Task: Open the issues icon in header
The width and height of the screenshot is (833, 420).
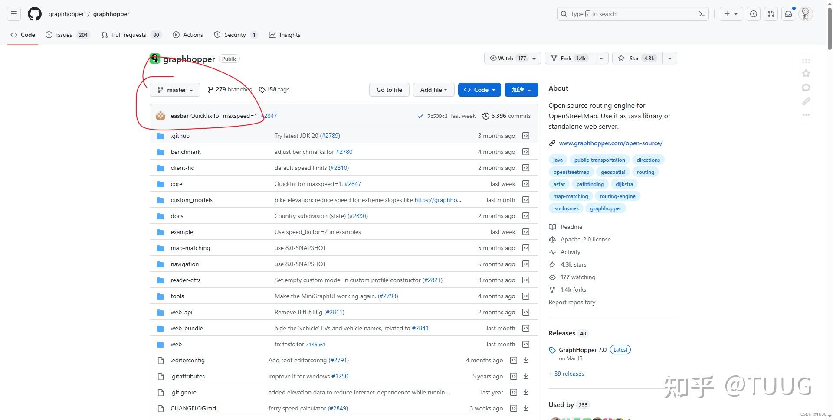Action: point(754,14)
